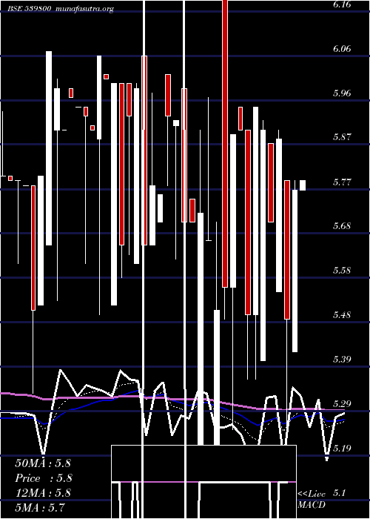Click the 5.77 price axis label
This screenshot has width=370, height=519.
[x=342, y=182]
